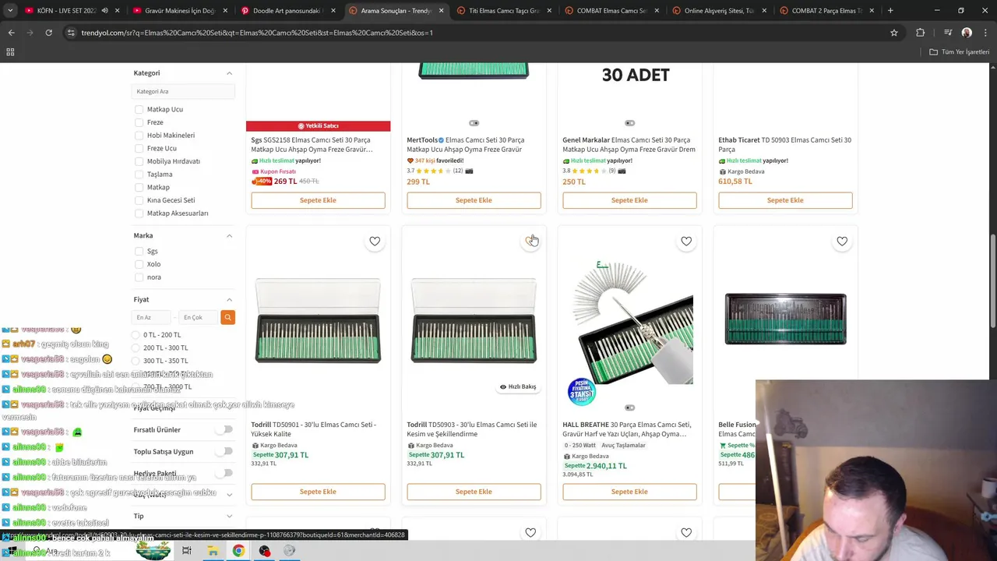Image resolution: width=997 pixels, height=561 pixels.
Task: Switch to the COMBAT Elmas Camcı Seti tab
Action: tap(610, 11)
